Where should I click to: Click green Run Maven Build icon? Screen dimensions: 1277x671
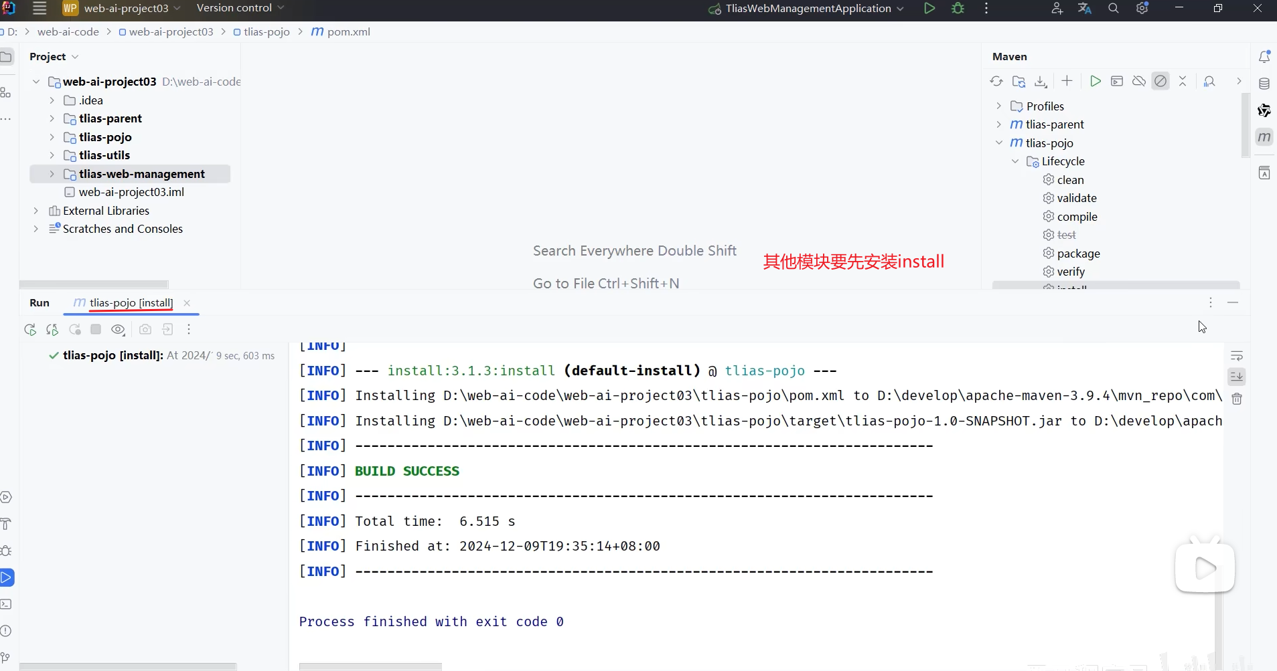(1096, 81)
